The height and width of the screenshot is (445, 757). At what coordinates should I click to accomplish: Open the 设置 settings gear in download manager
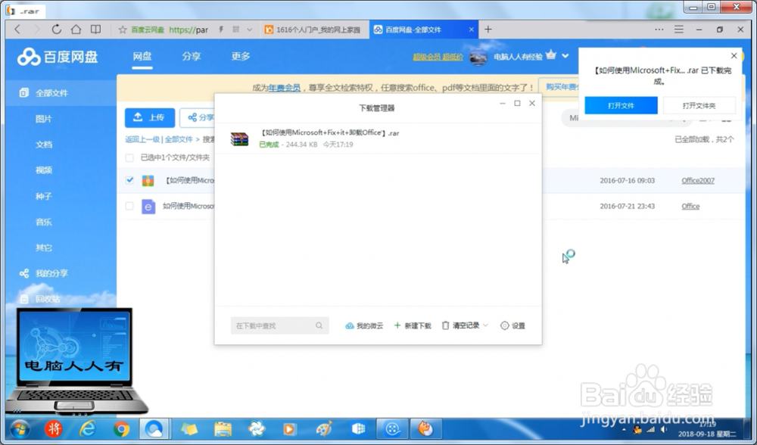[x=506, y=325]
